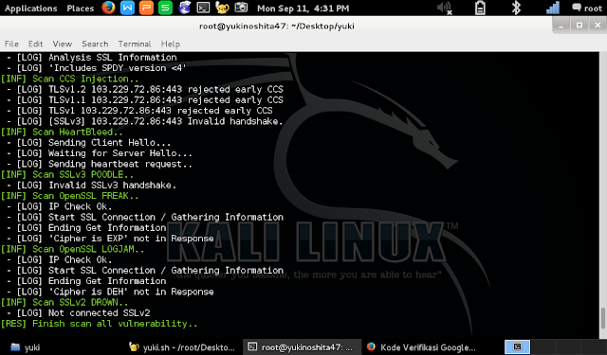Image resolution: width=607 pixels, height=355 pixels.
Task: Open the green S Spreadsheets launcher
Action: click(165, 8)
